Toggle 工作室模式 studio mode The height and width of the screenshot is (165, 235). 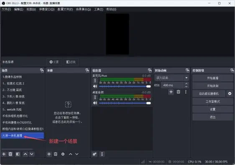tap(212, 102)
